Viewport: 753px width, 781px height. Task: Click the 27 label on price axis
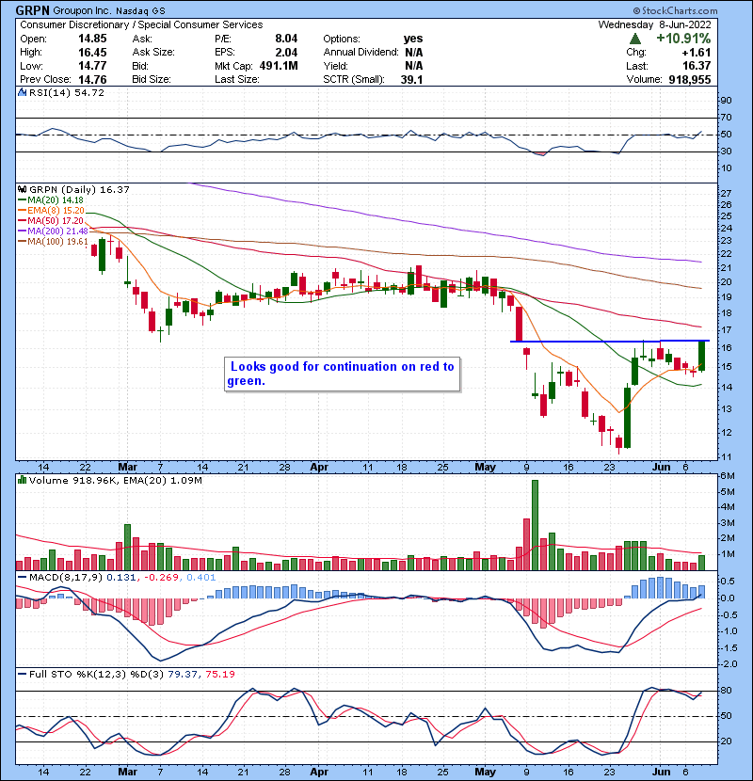[726, 193]
